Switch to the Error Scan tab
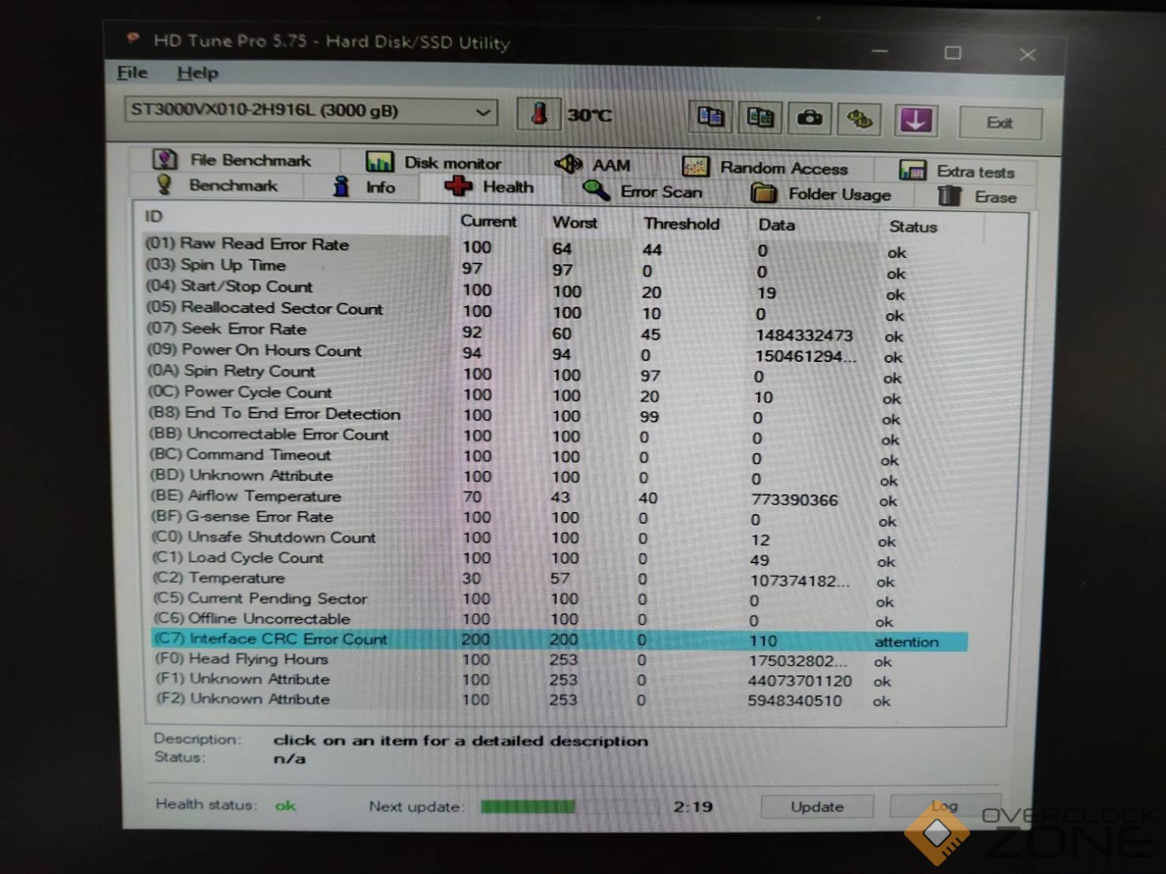 point(643,192)
